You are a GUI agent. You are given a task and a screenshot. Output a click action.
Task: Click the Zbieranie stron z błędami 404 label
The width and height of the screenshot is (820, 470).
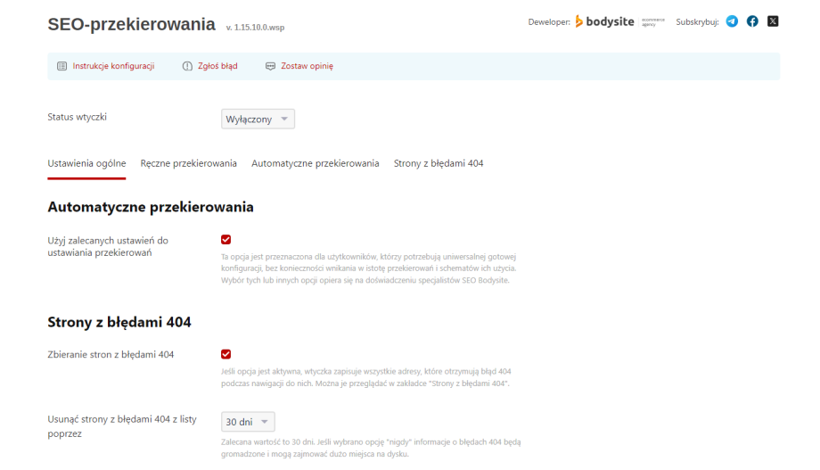click(x=111, y=354)
